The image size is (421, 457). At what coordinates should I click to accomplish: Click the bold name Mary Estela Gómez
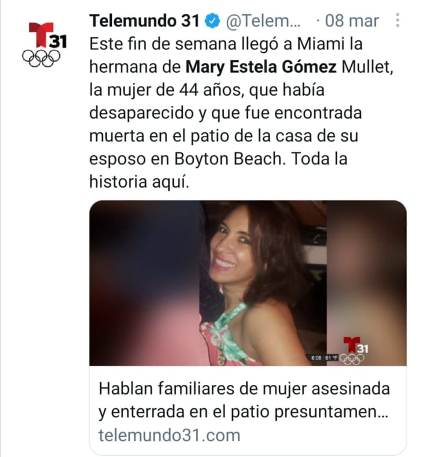(261, 67)
